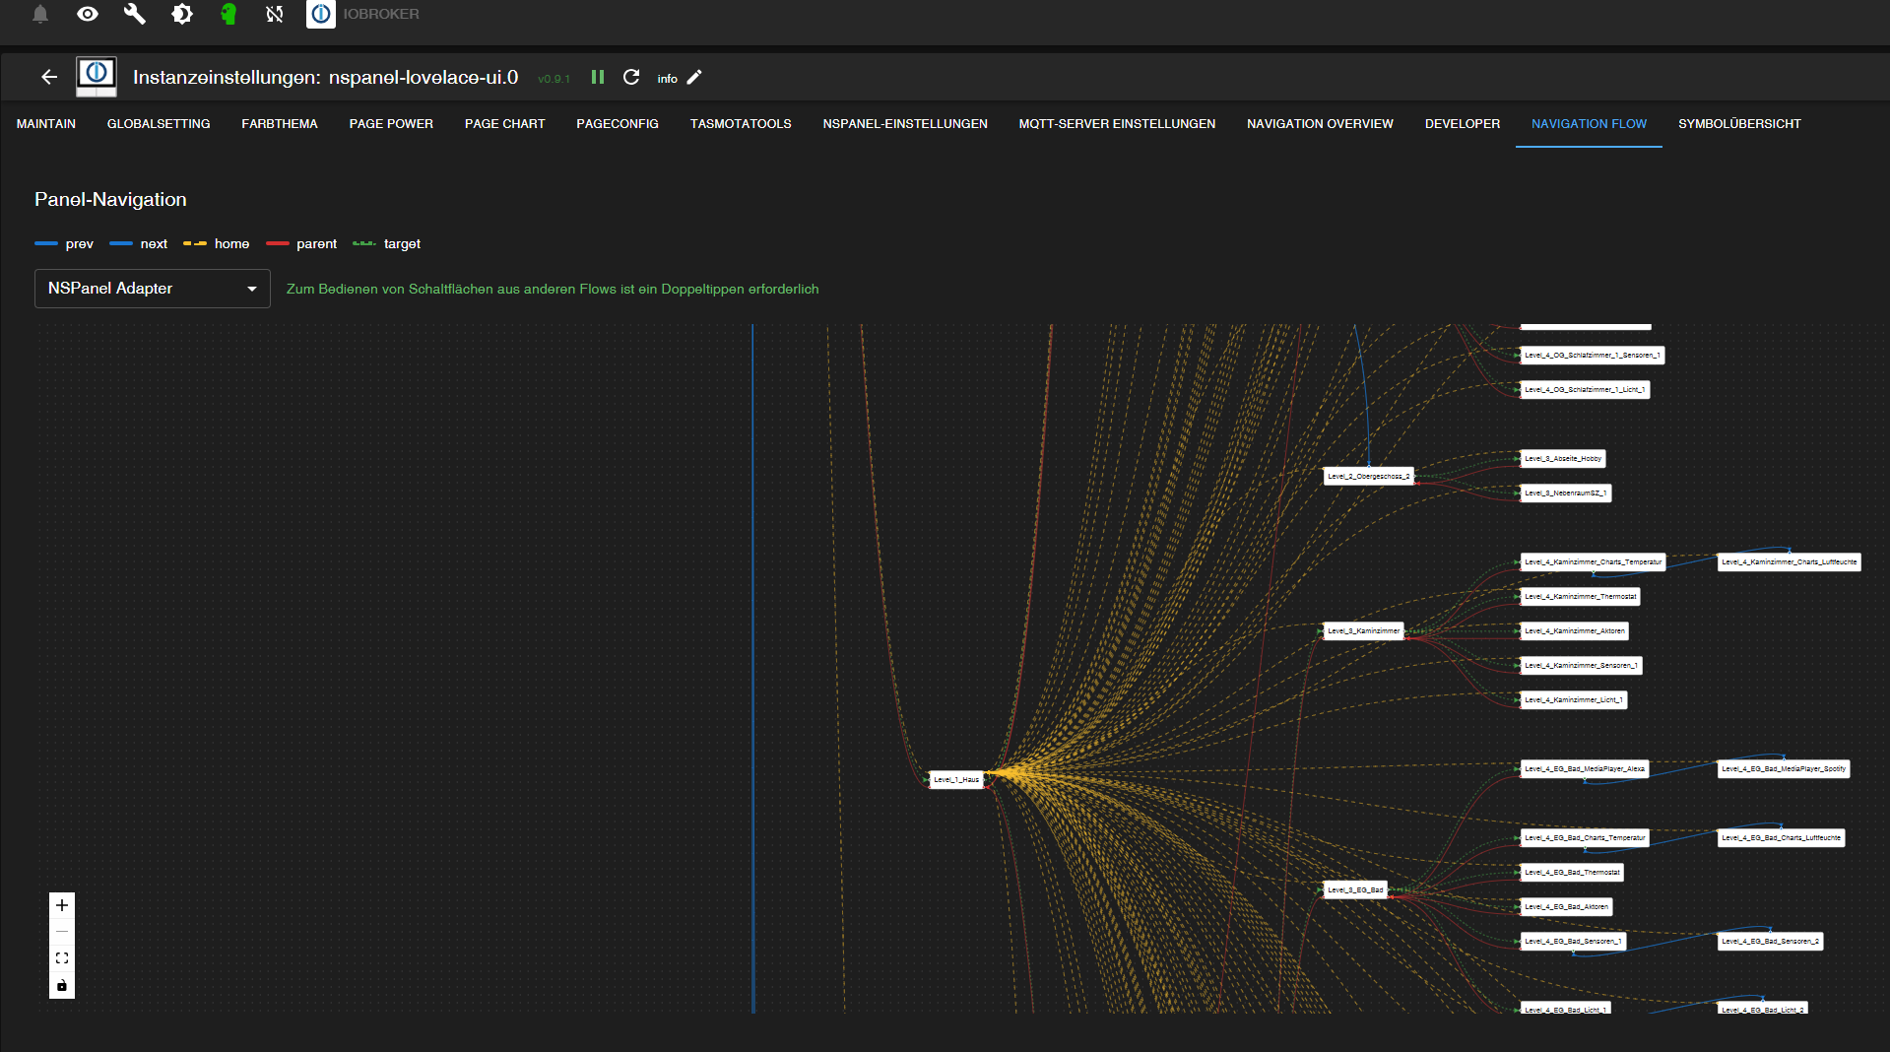This screenshot has height=1052, width=1890.
Task: Switch theme with the brightness icon
Action: coord(181,14)
